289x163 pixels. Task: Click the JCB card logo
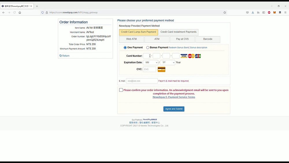click(198, 56)
